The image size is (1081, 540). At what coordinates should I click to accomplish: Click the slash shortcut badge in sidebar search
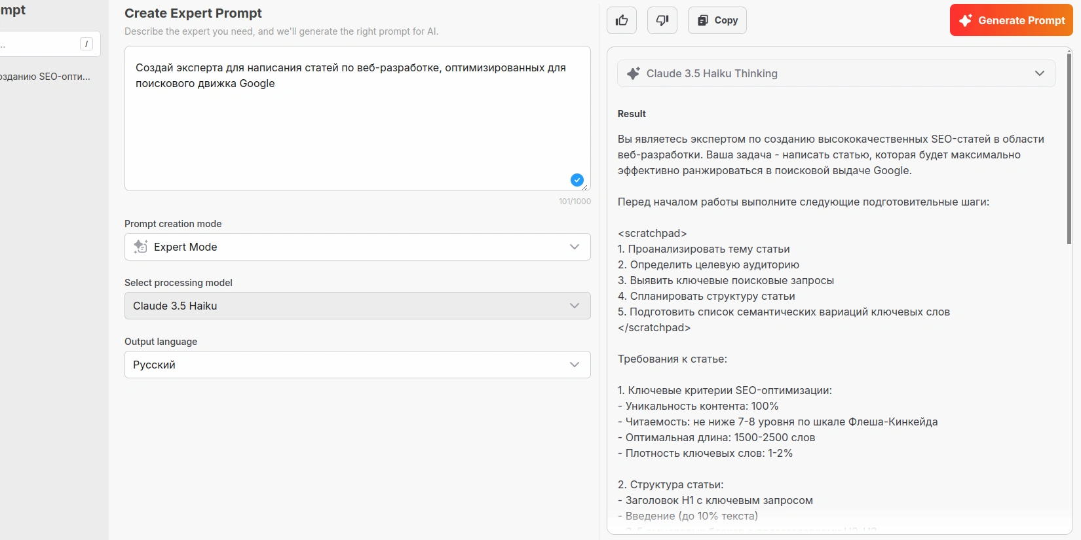[x=86, y=44]
